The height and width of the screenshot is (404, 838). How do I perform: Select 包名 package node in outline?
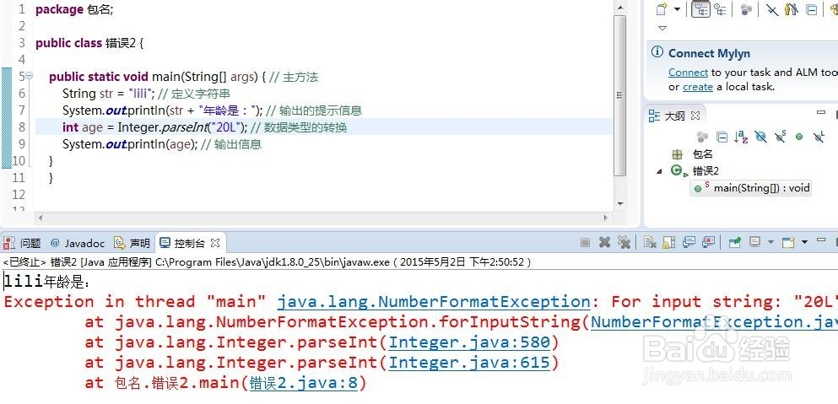coord(702,154)
